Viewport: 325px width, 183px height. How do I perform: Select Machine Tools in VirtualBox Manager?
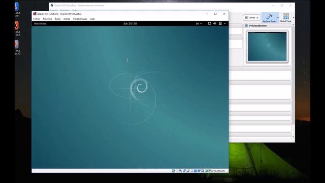tap(269, 18)
